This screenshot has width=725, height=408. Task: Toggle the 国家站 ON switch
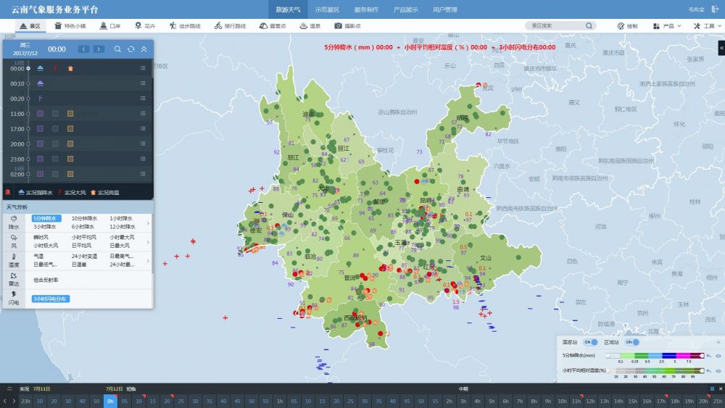591,342
